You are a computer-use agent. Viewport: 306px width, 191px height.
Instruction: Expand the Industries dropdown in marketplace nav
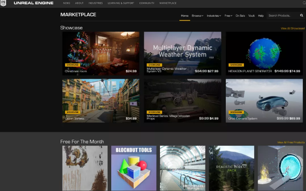(214, 16)
